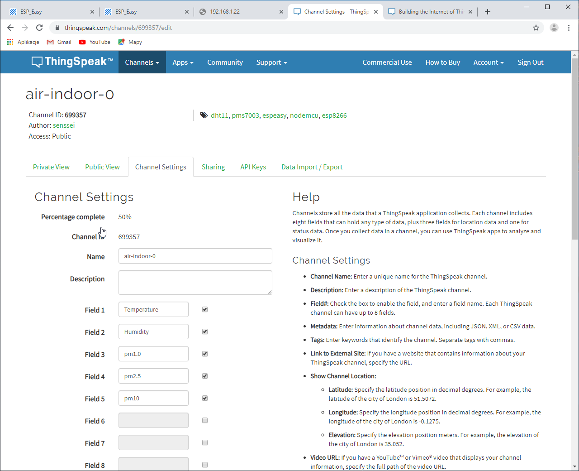The width and height of the screenshot is (579, 471).
Task: Switch to the Public View tab
Action: click(102, 167)
